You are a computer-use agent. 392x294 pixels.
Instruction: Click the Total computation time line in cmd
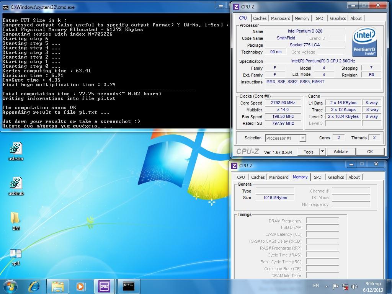82,94
